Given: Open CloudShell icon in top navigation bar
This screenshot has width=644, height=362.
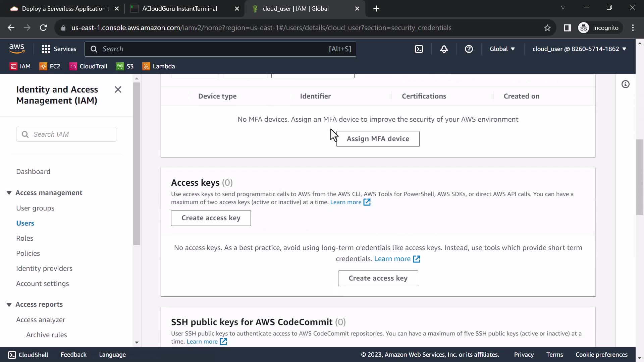Looking at the screenshot, I should (x=419, y=49).
